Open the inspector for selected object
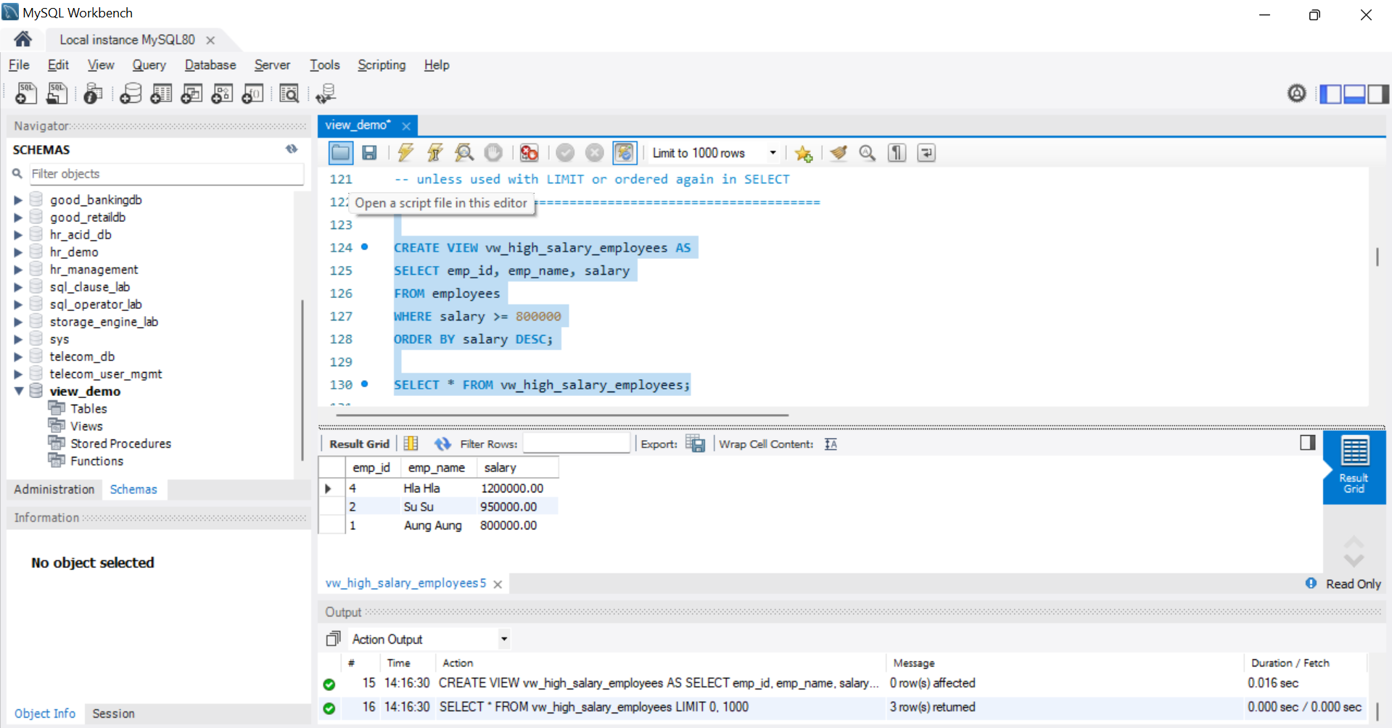Screen dimensions: 1392x728 tap(93, 94)
